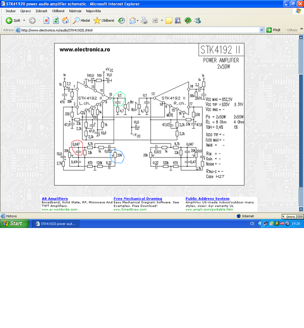Open the Oblíbené favorites star button

[104, 20]
